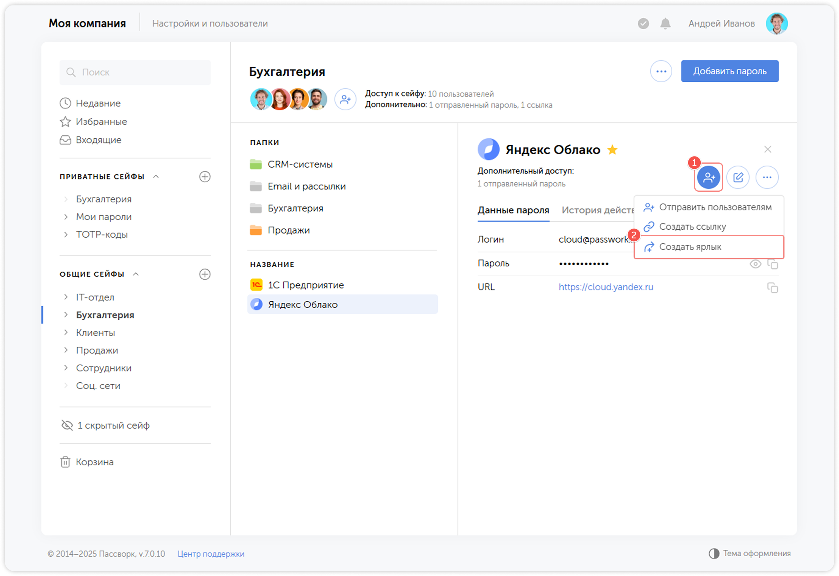This screenshot has width=839, height=576.
Task: Toggle the favorite star on Яндекс Облако
Action: click(612, 150)
